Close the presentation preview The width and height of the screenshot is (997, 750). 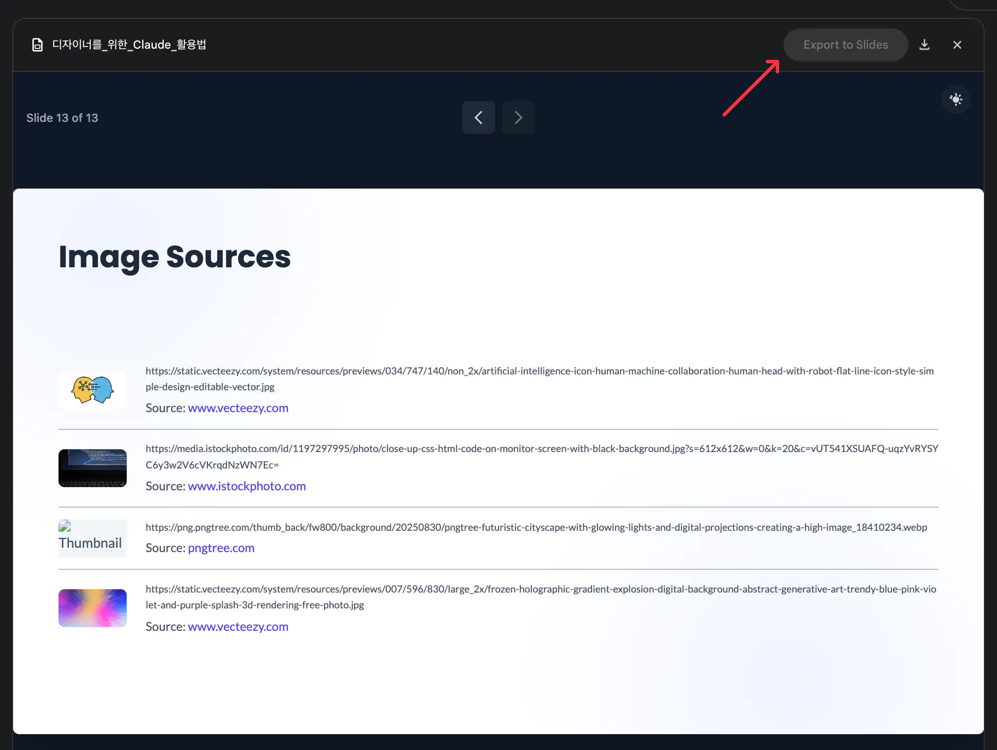click(x=957, y=45)
